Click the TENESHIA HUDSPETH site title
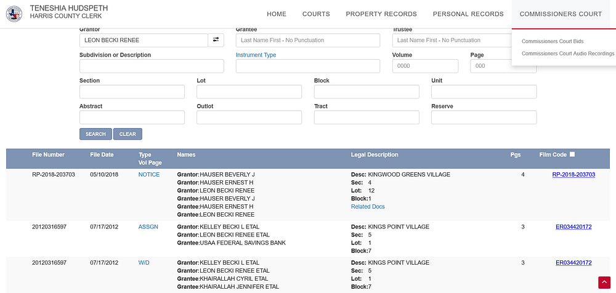Viewport: 616px width, 293px height. click(69, 8)
